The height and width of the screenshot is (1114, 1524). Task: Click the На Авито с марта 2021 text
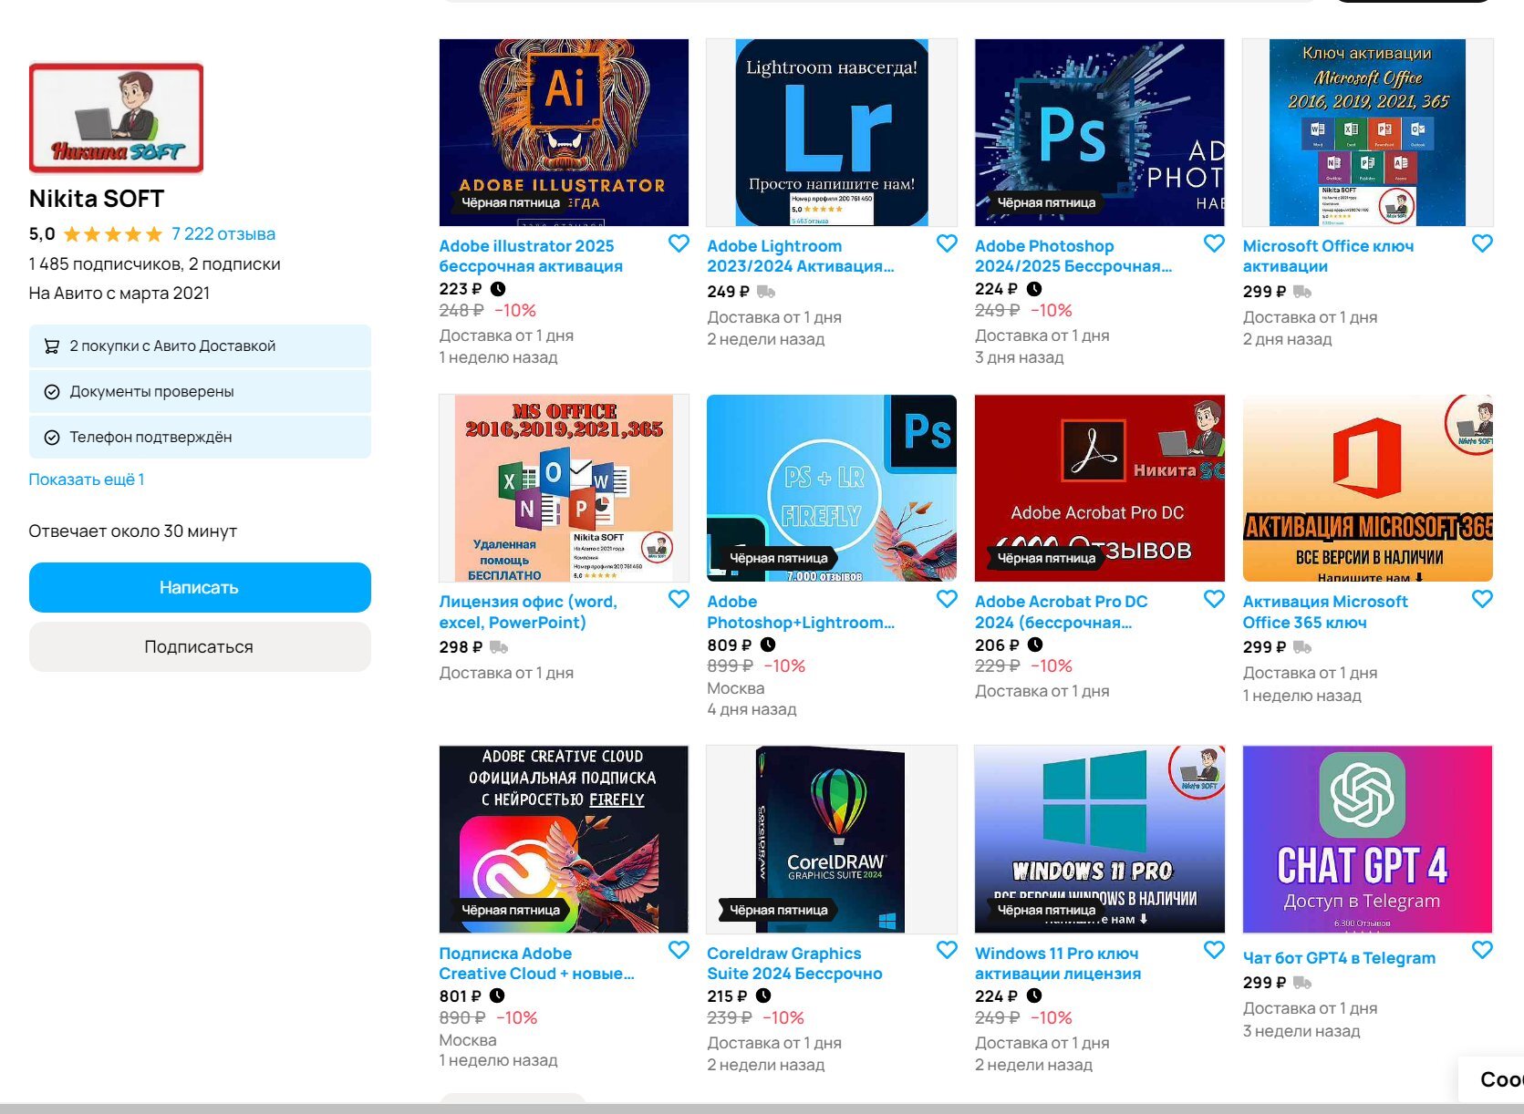119,294
